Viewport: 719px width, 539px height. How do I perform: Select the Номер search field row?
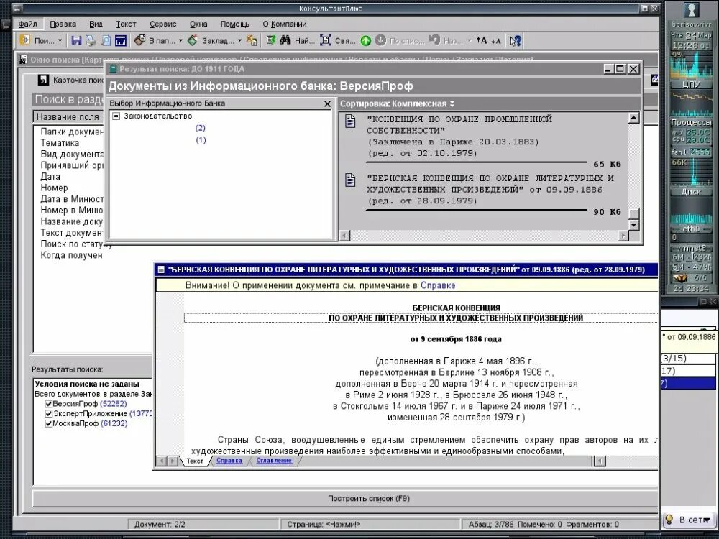(x=54, y=188)
